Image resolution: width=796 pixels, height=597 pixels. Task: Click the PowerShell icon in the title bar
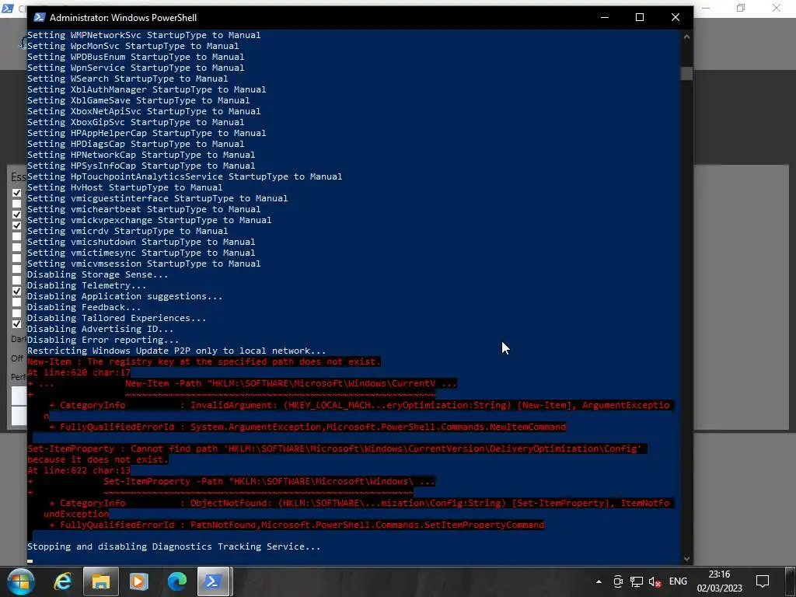[40, 17]
